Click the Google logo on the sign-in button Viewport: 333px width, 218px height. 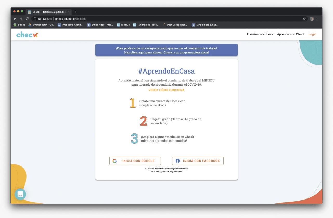coord(114,161)
